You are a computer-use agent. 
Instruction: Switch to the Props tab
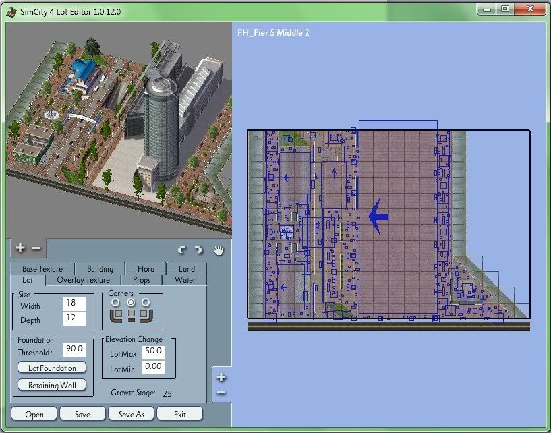pyautogui.click(x=142, y=280)
